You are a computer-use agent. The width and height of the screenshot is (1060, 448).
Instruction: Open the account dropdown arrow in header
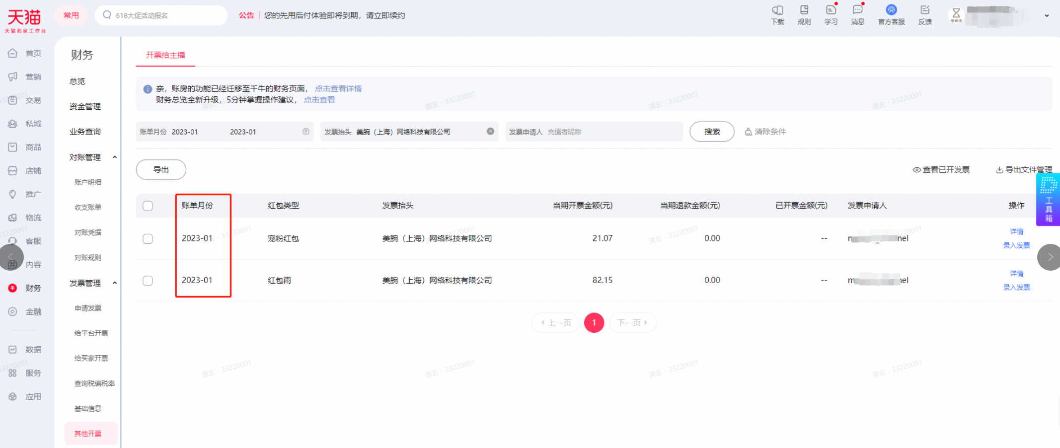[1047, 16]
